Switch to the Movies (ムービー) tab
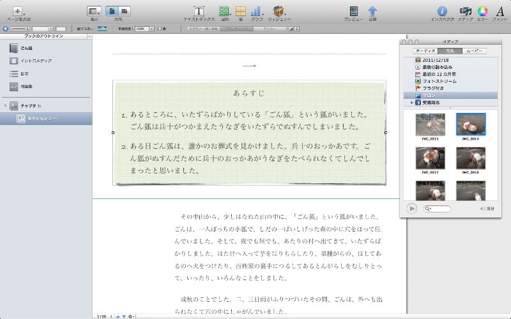 coord(473,50)
